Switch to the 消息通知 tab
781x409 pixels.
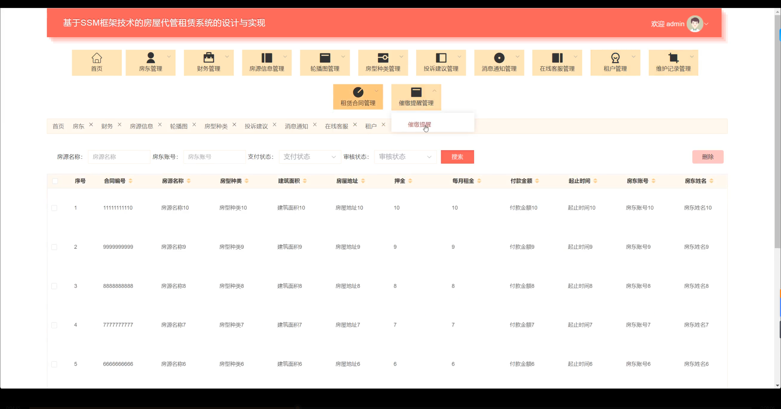point(296,126)
